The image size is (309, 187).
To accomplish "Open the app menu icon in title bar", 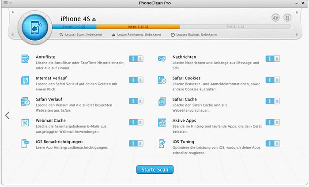I will coord(6,3).
